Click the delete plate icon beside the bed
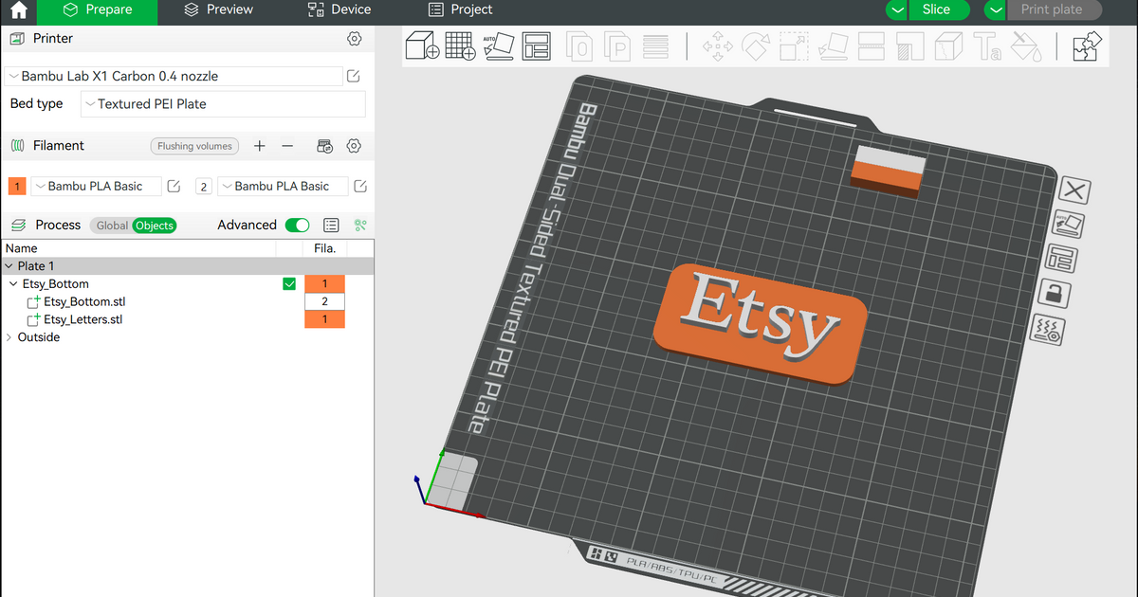The height and width of the screenshot is (597, 1138). (x=1073, y=191)
